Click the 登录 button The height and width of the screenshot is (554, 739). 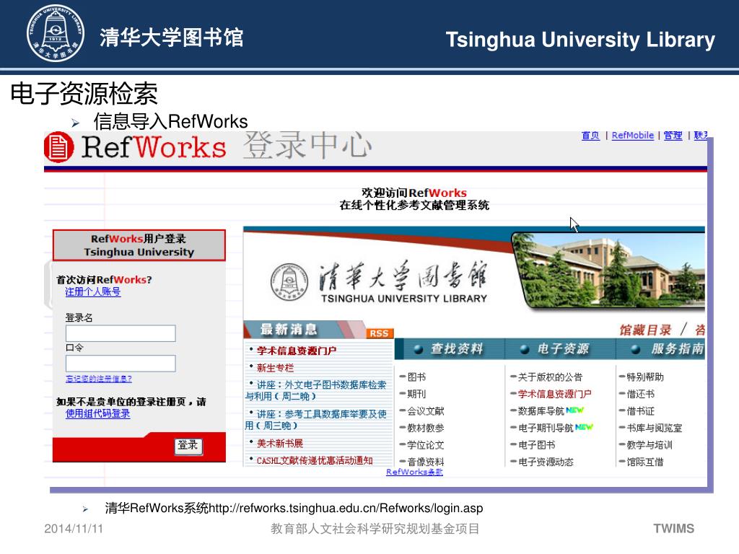[x=188, y=446]
